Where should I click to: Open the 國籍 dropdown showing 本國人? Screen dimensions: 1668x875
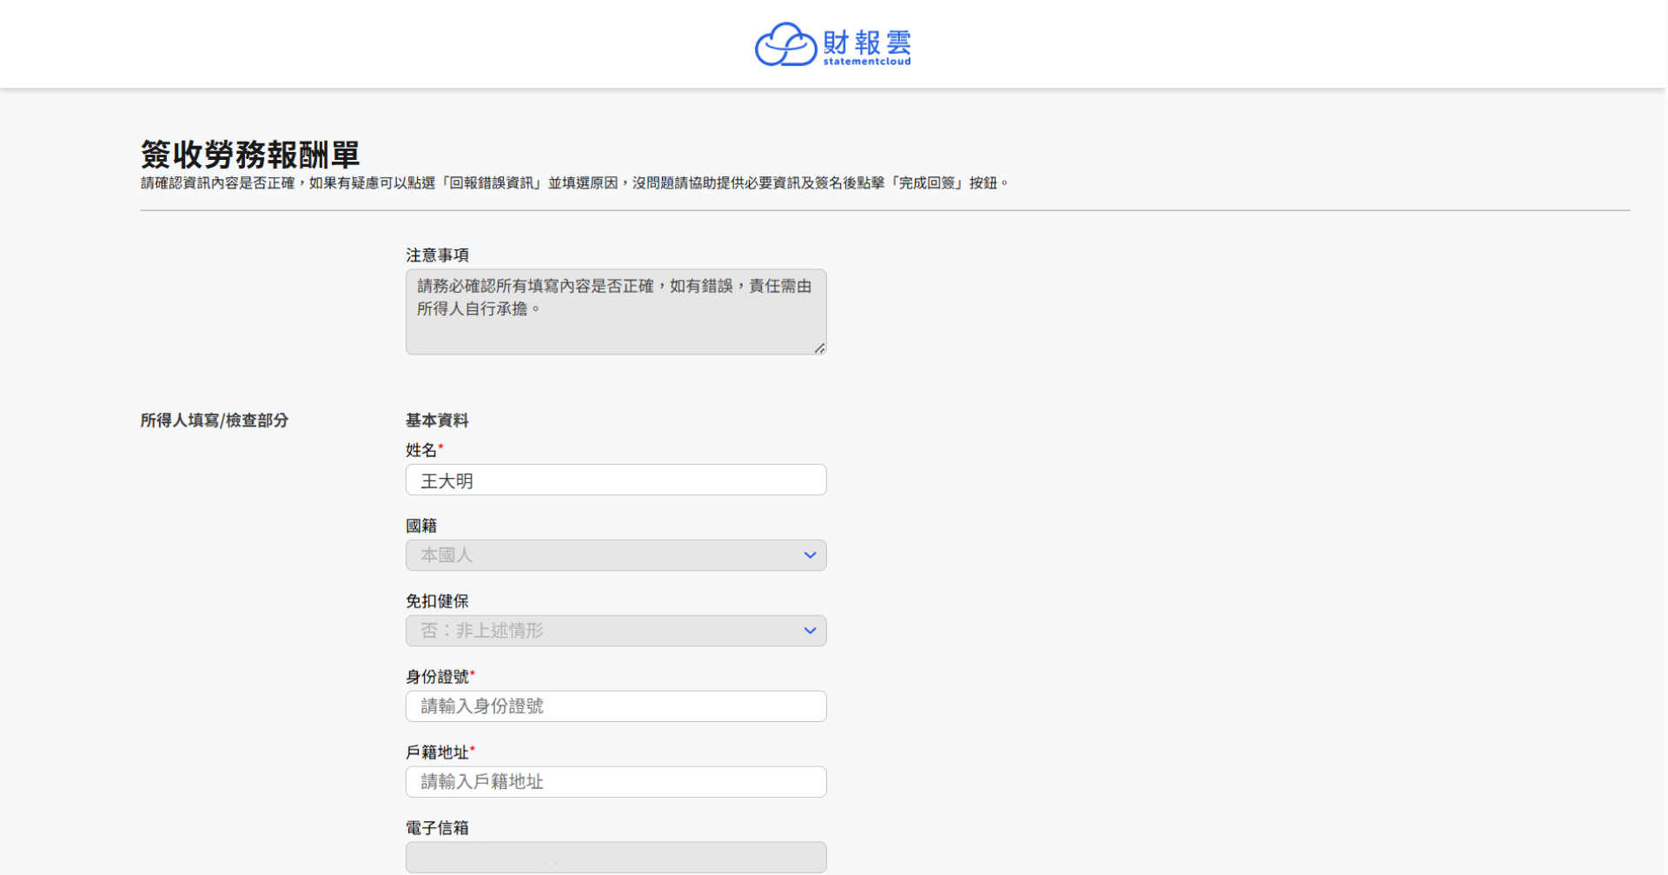coord(616,555)
